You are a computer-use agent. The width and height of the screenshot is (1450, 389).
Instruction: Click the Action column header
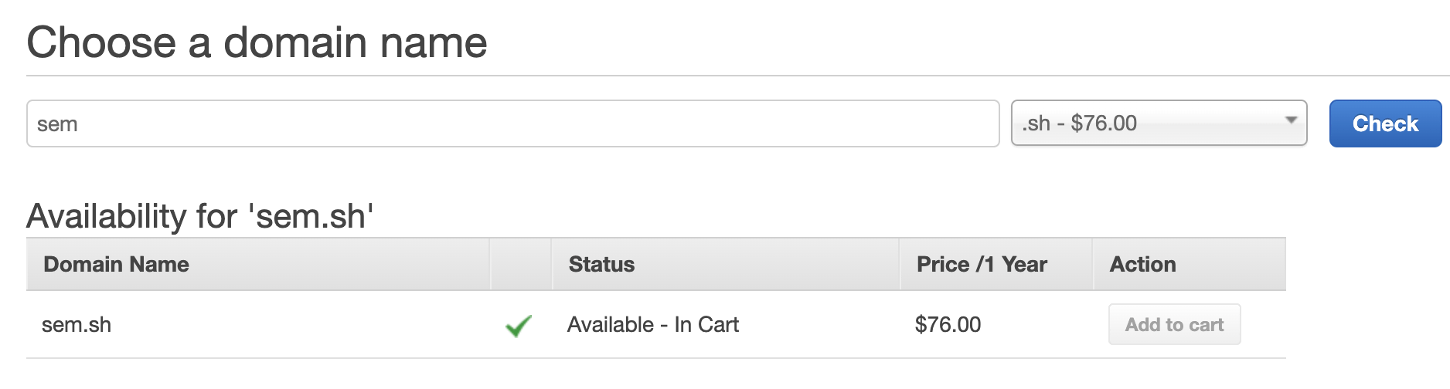[x=1142, y=265]
